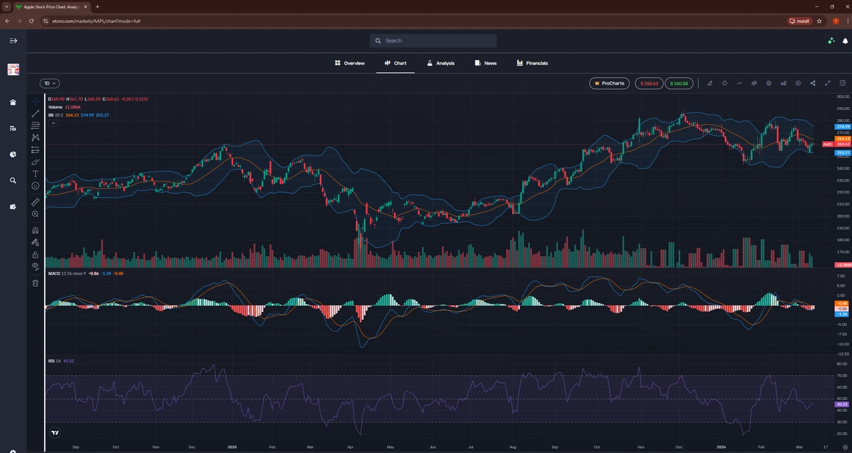
Task: Click the Buy 260.88 button
Action: 678,83
